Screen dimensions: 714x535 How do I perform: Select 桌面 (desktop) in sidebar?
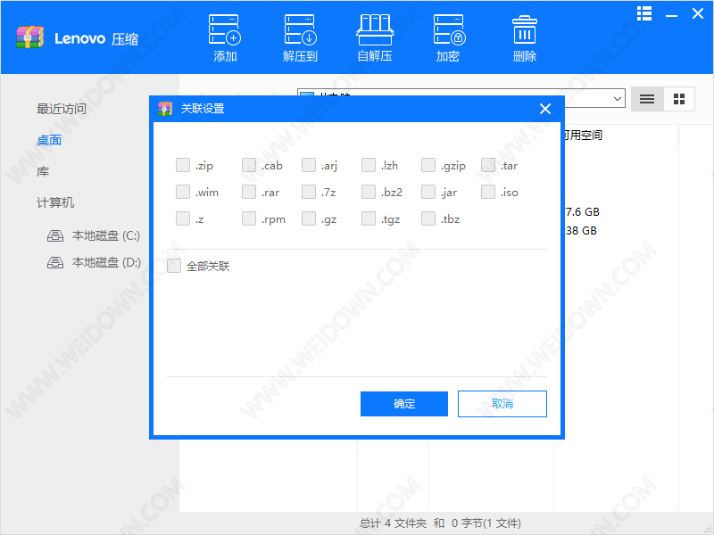[x=49, y=140]
